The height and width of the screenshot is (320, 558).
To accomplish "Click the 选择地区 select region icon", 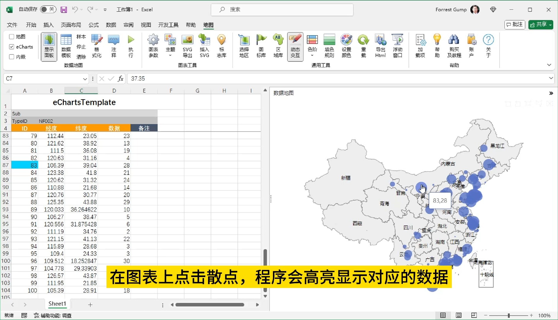I will coord(244,47).
